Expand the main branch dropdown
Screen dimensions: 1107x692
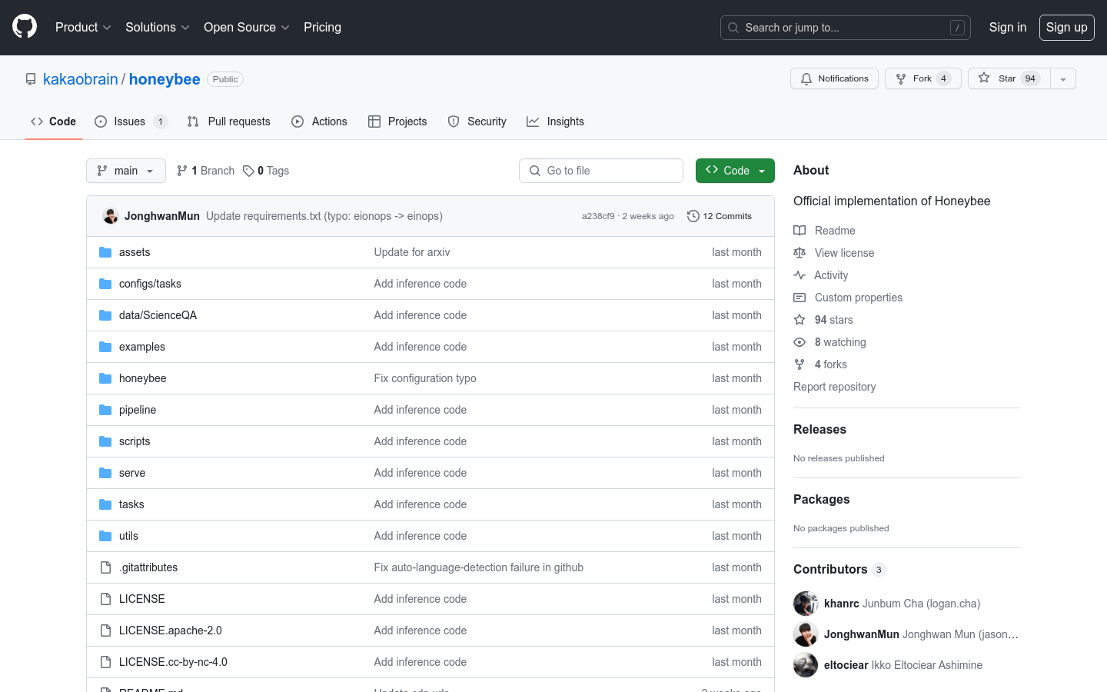click(126, 171)
